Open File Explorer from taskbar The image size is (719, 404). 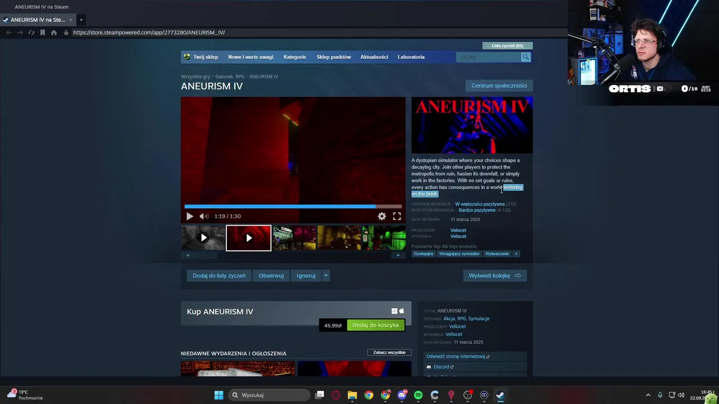352,395
